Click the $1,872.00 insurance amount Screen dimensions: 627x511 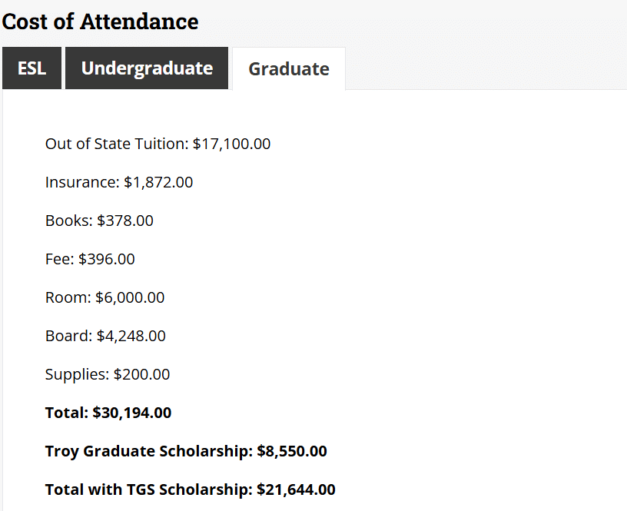click(x=158, y=182)
